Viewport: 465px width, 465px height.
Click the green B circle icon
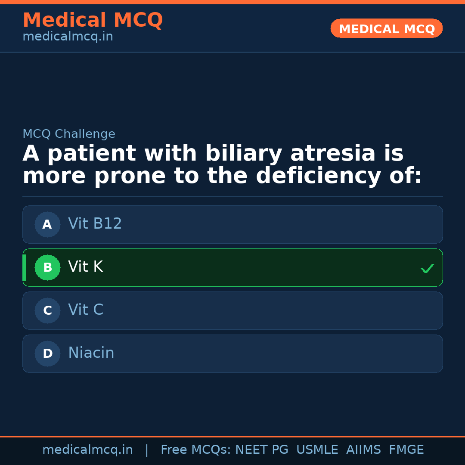tap(47, 267)
